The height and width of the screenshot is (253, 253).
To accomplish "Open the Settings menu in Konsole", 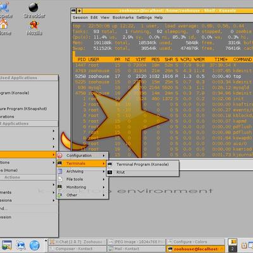I will pyautogui.click(x=144, y=18).
